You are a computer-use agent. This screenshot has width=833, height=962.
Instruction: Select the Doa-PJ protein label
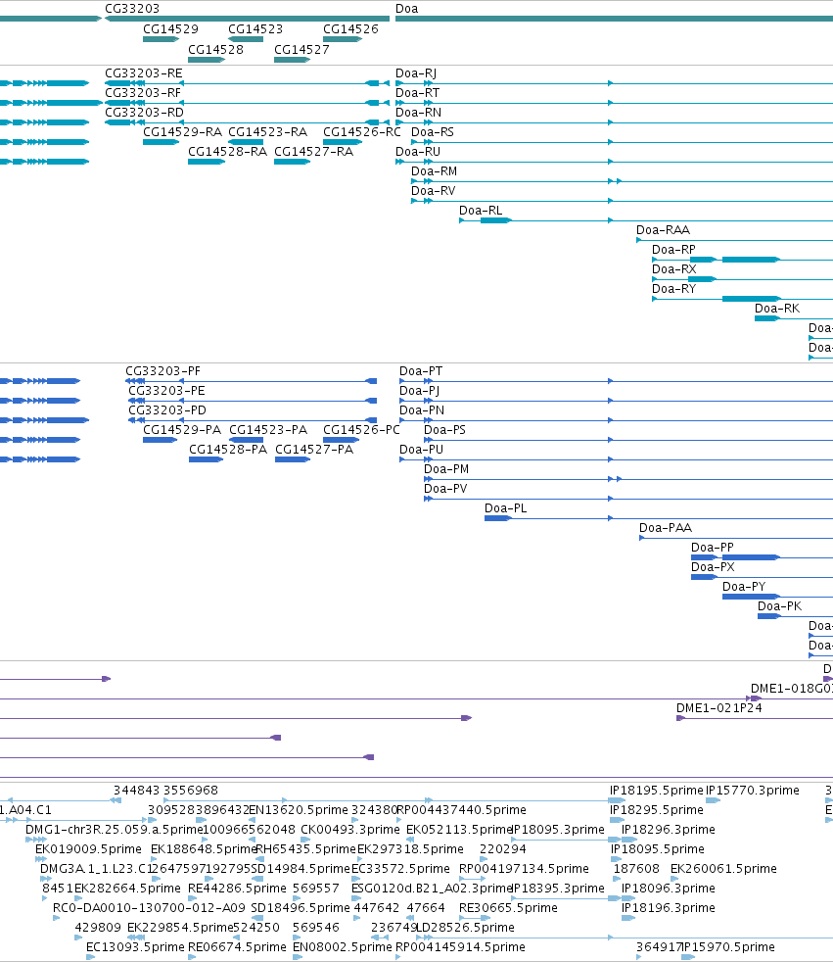(419, 391)
